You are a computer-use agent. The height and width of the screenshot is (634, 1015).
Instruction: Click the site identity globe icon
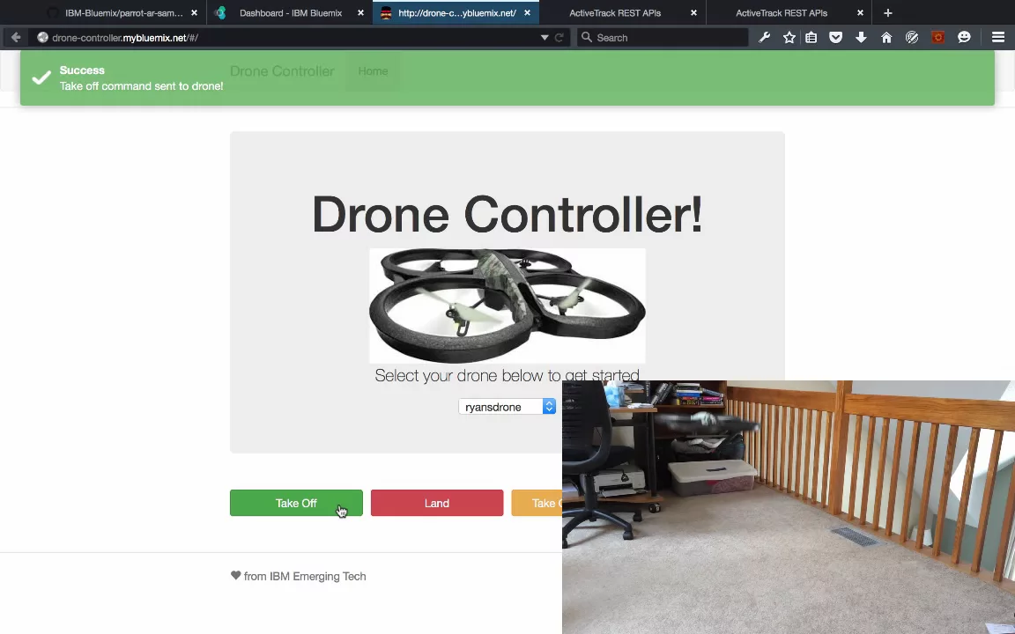coord(42,38)
